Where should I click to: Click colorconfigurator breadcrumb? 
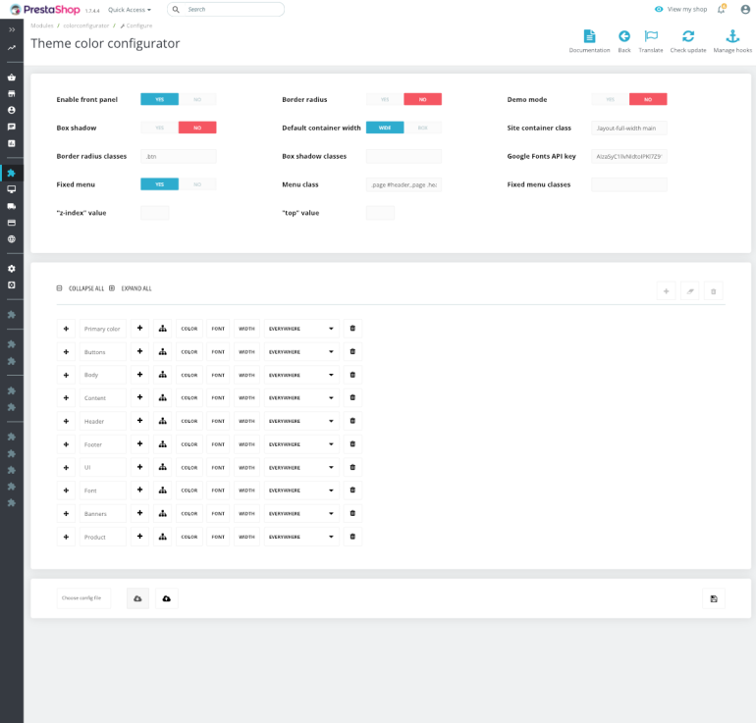point(85,26)
